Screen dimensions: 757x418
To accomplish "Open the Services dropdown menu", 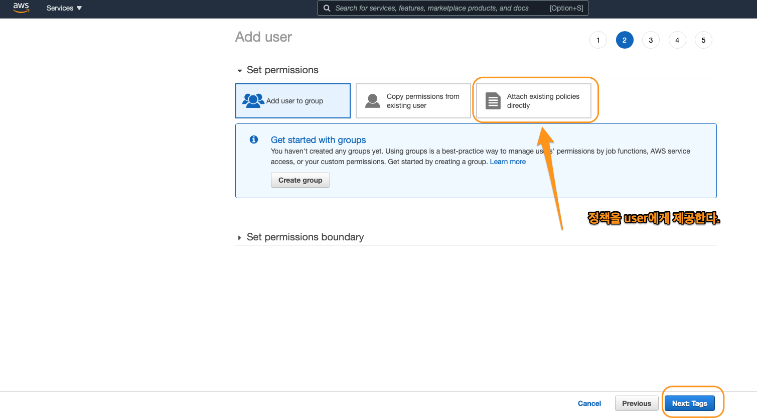I will 64,8.
